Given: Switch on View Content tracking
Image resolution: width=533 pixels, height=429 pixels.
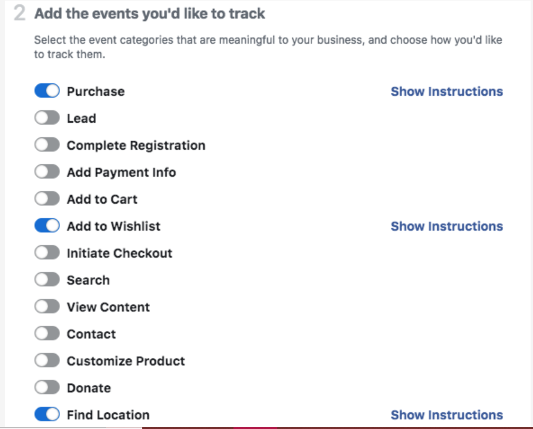Looking at the screenshot, I should pos(47,307).
